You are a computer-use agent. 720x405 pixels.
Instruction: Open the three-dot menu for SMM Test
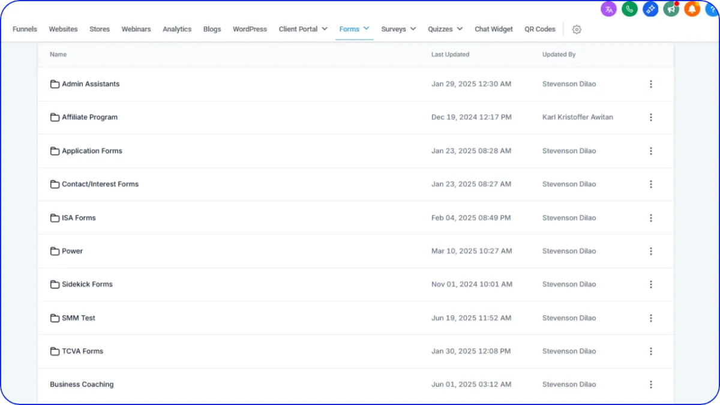[651, 318]
